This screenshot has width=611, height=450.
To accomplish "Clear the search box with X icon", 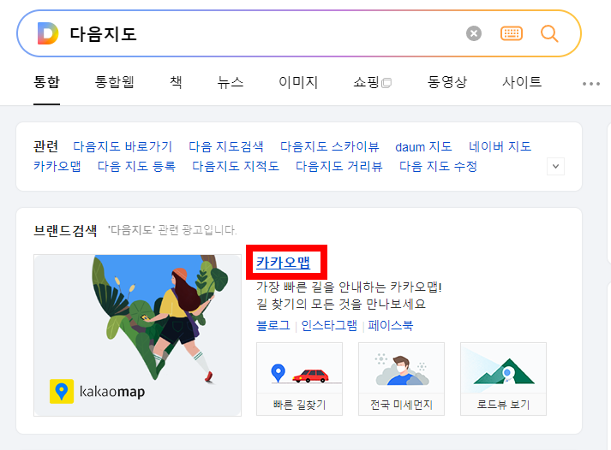I will 473,33.
